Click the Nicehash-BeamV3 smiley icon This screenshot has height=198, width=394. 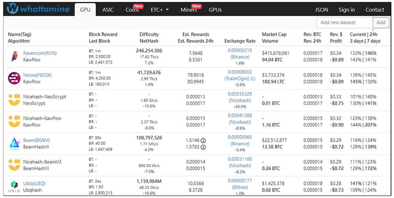[x=14, y=165]
